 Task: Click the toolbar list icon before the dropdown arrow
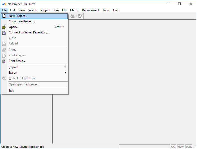point(72,16)
